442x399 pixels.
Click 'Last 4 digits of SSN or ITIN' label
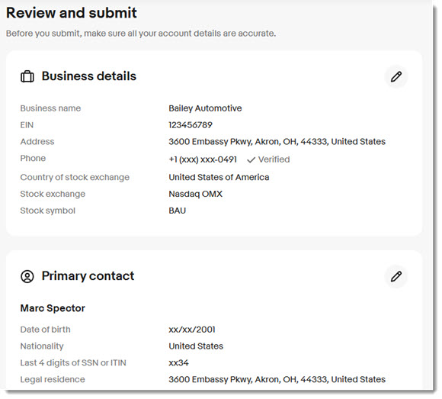[x=73, y=363]
